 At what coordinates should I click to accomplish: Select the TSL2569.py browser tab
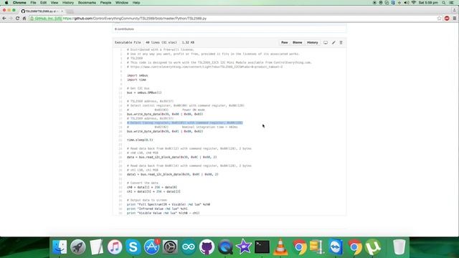click(x=41, y=11)
